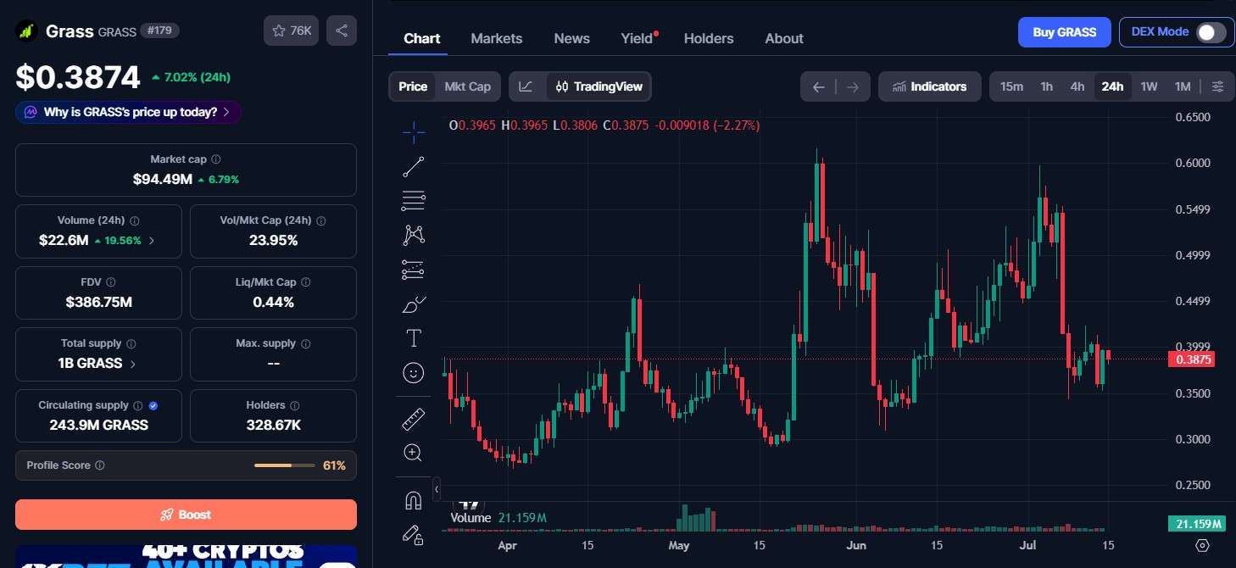Image resolution: width=1236 pixels, height=568 pixels.
Task: Collapse the drawing toolbar side arrow
Action: pos(437,489)
